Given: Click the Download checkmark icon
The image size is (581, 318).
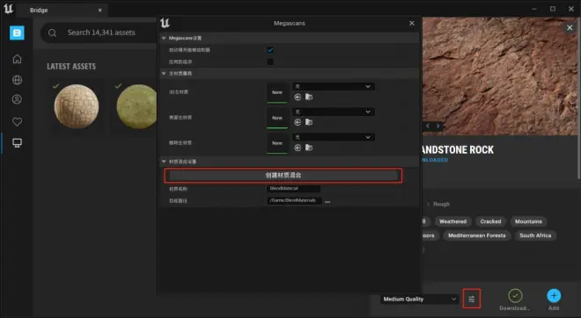Looking at the screenshot, I should coord(515,296).
